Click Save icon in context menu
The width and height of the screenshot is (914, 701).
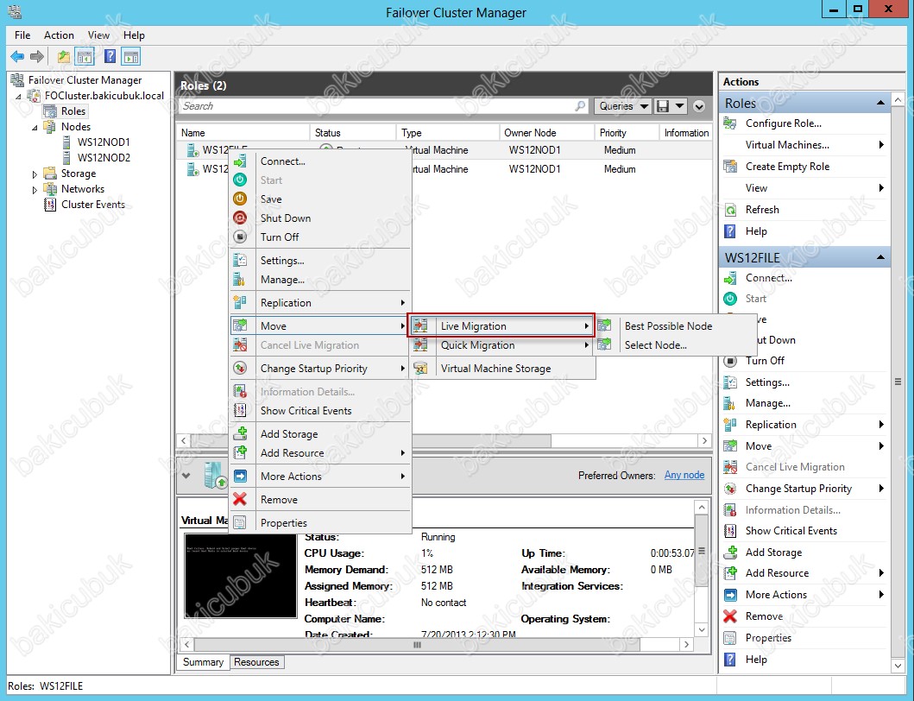click(x=240, y=199)
